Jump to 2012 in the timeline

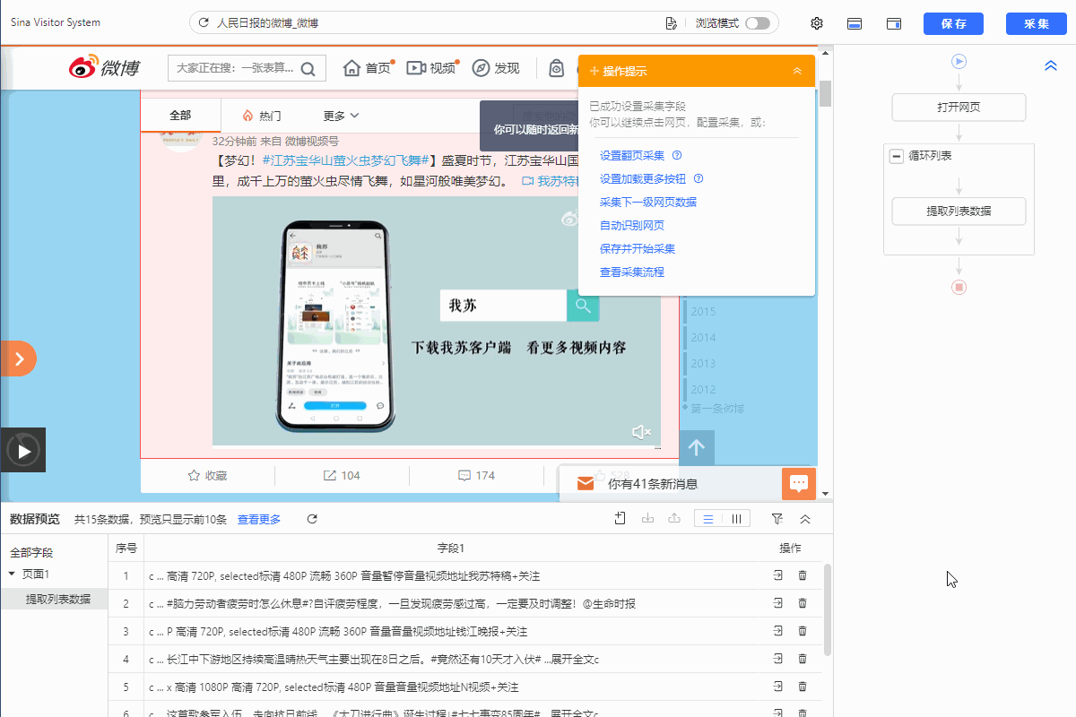704,390
